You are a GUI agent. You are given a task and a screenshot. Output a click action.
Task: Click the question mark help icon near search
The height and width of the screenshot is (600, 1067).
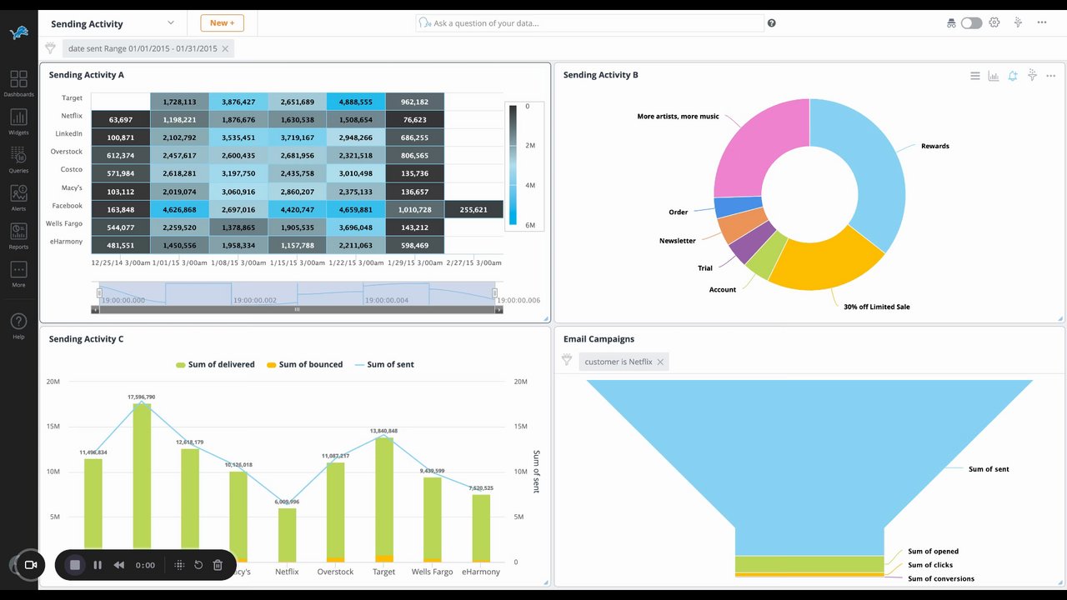[x=772, y=23]
